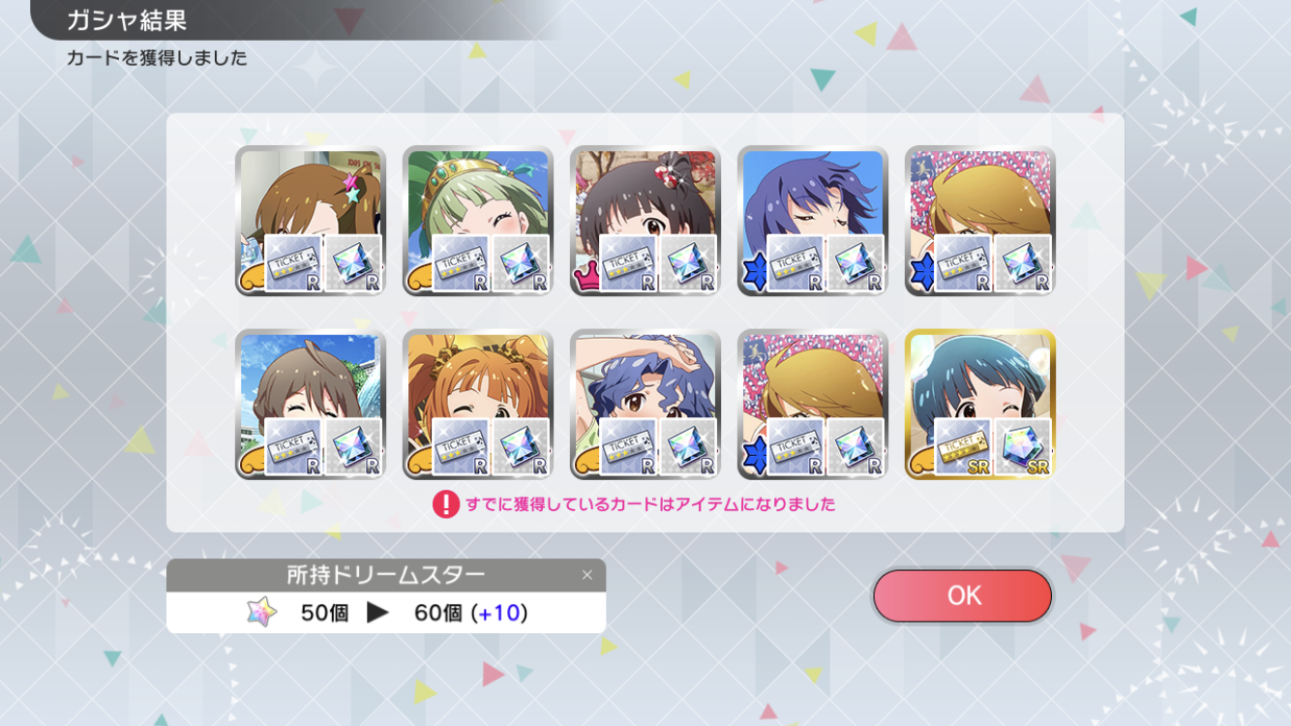Tap the red exclamation warning icon

point(446,504)
